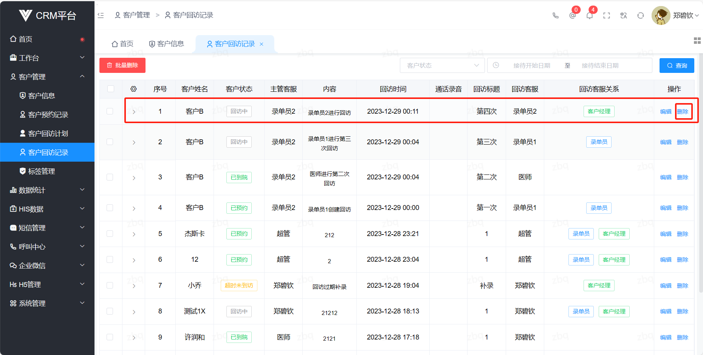Click the 回访时间 column header
This screenshot has height=355, width=703.
click(393, 89)
